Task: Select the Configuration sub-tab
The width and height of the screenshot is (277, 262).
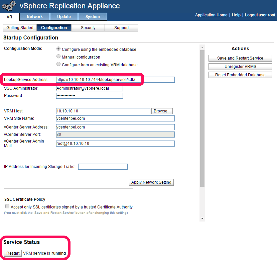Action: (x=54, y=28)
